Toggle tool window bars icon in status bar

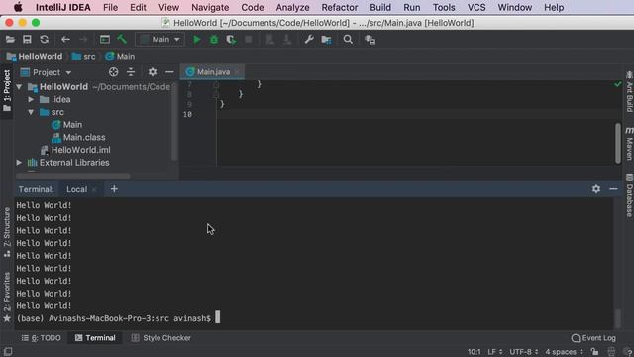coord(8,351)
